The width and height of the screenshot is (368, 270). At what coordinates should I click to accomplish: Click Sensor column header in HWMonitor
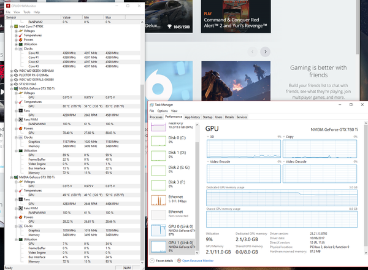[x=33, y=17]
